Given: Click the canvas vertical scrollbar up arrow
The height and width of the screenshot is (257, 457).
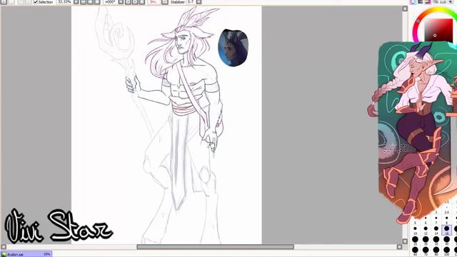Looking at the screenshot, I should (405, 9).
